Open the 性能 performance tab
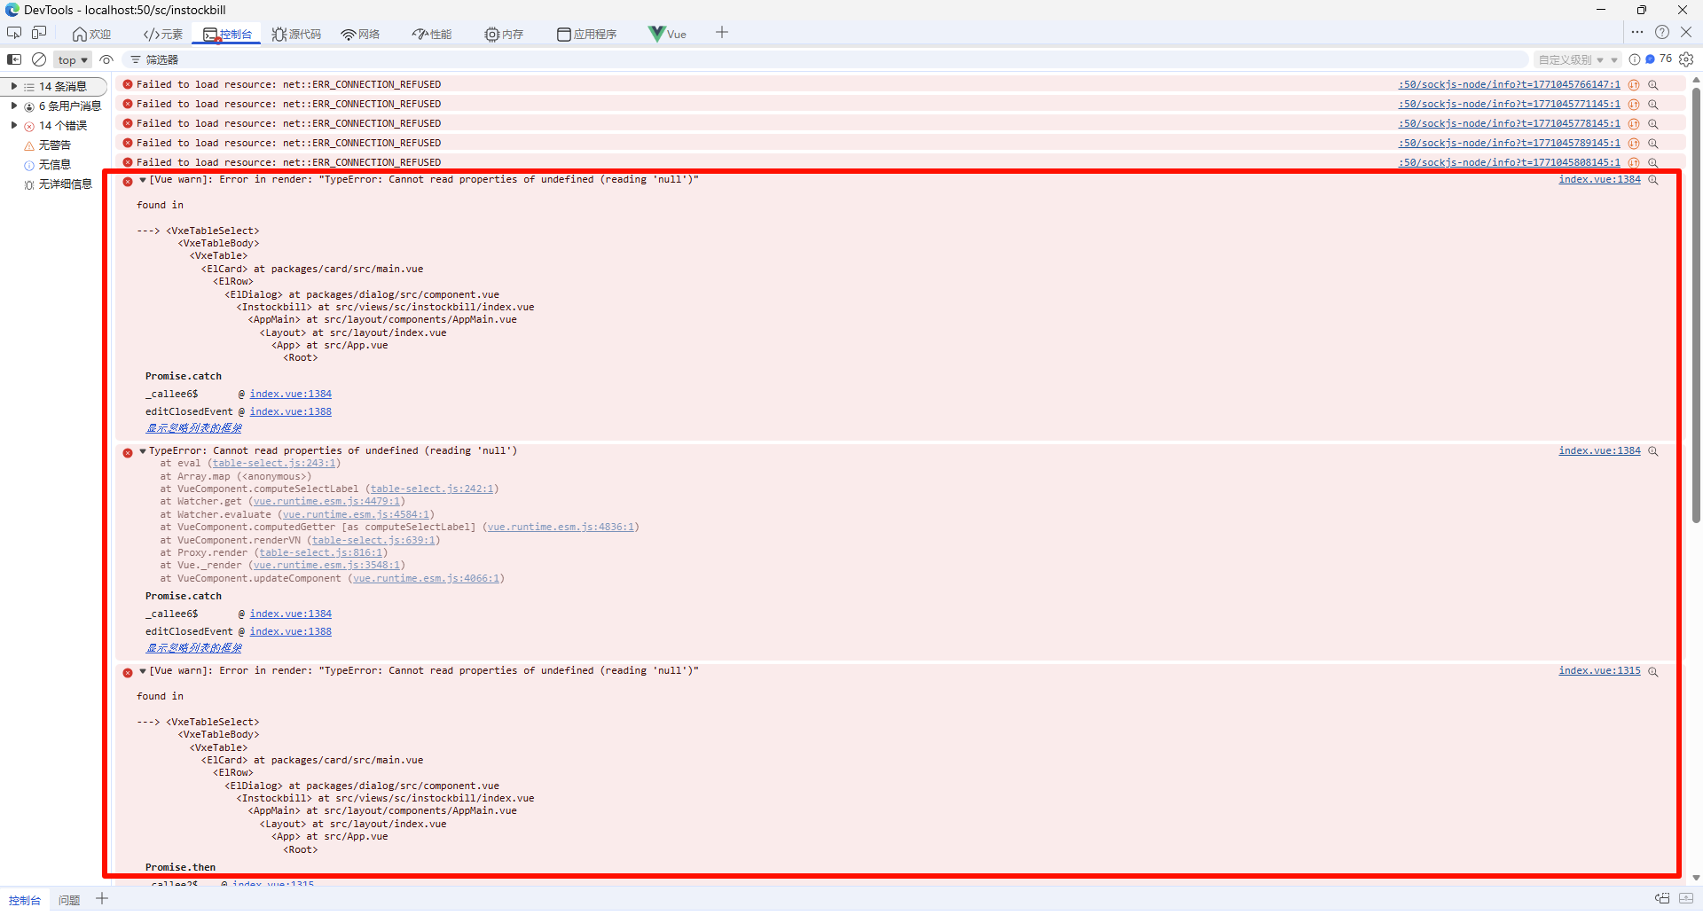Viewport: 1703px width, 915px height. (x=432, y=35)
